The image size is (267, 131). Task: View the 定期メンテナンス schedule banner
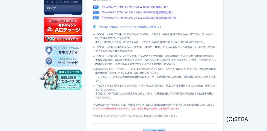60,79
